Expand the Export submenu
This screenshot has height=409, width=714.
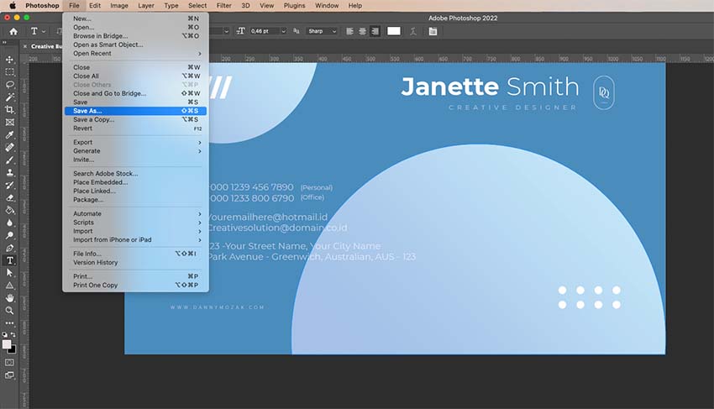pyautogui.click(x=137, y=142)
